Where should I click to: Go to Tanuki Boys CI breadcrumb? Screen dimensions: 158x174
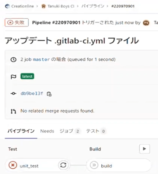pyautogui.click(x=61, y=6)
